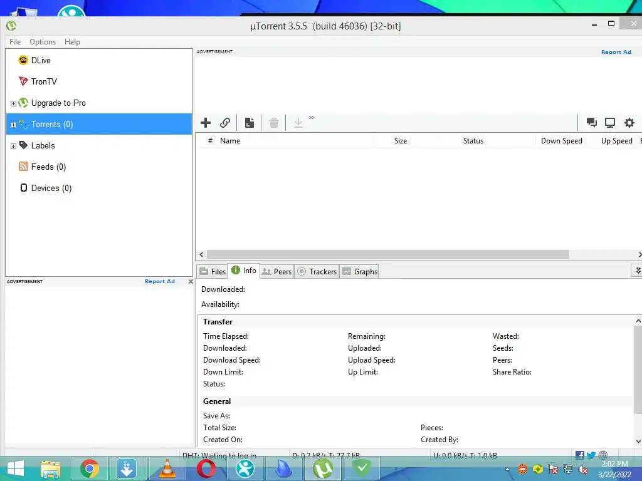Switch to the Files tab
This screenshot has height=481, width=642.
click(x=212, y=272)
